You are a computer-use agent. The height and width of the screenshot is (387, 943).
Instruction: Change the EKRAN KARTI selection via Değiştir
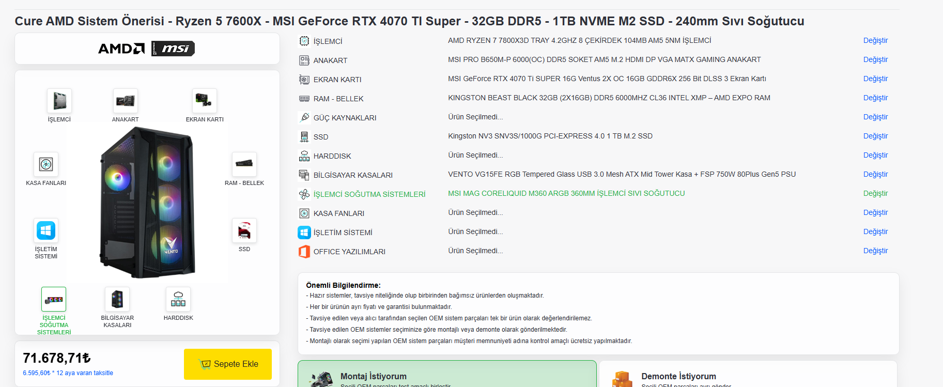(875, 79)
